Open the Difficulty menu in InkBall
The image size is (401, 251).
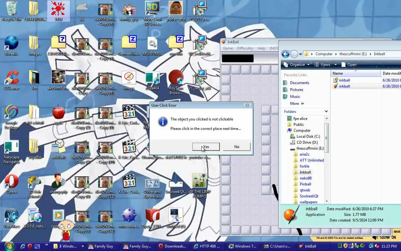click(245, 48)
